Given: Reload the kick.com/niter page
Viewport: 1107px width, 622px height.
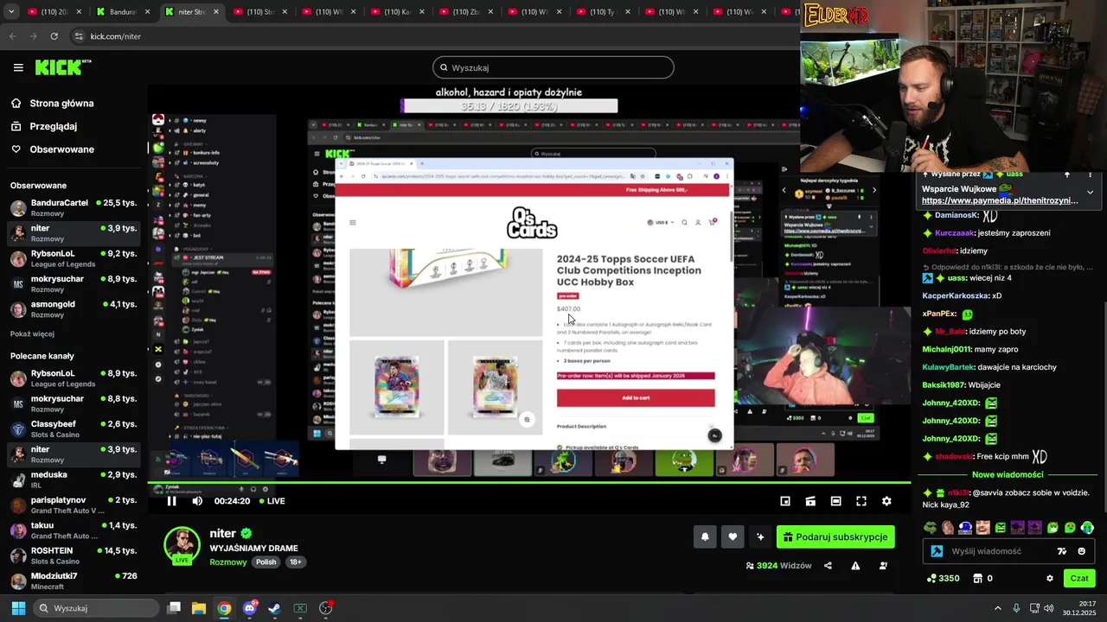Looking at the screenshot, I should click(x=54, y=36).
